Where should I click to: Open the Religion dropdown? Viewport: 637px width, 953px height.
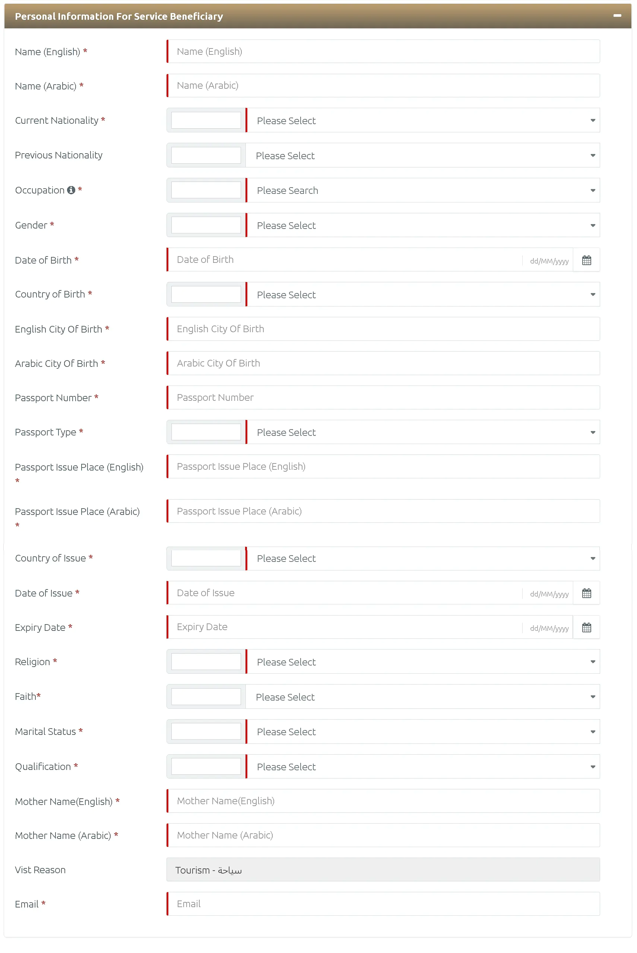423,662
